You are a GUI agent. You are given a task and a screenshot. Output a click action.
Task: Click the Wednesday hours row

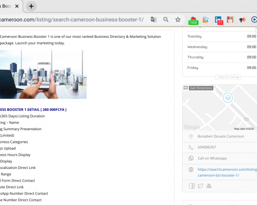[222, 47]
